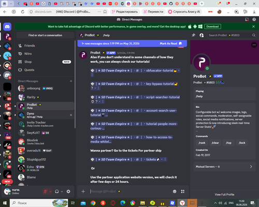Reload page in browser toolbar
Image resolution: width=259 pixels, height=207 pixels.
click(23, 12)
